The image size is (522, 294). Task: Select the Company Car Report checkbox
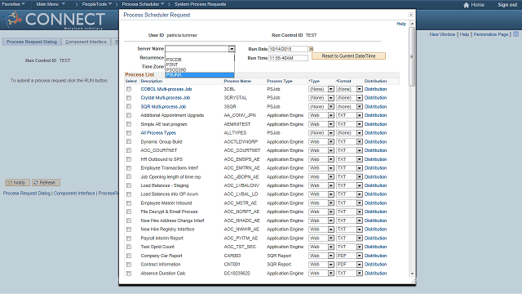click(x=129, y=256)
